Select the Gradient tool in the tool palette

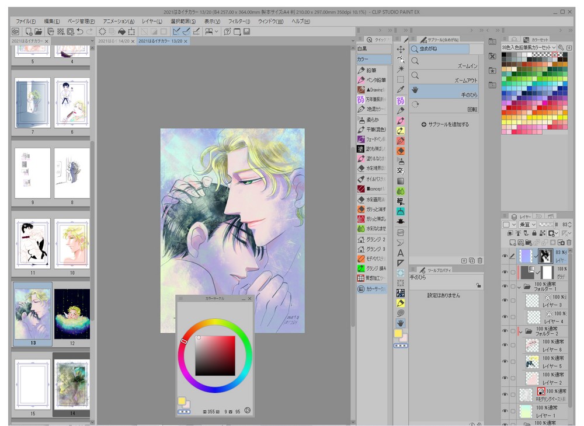point(401,181)
